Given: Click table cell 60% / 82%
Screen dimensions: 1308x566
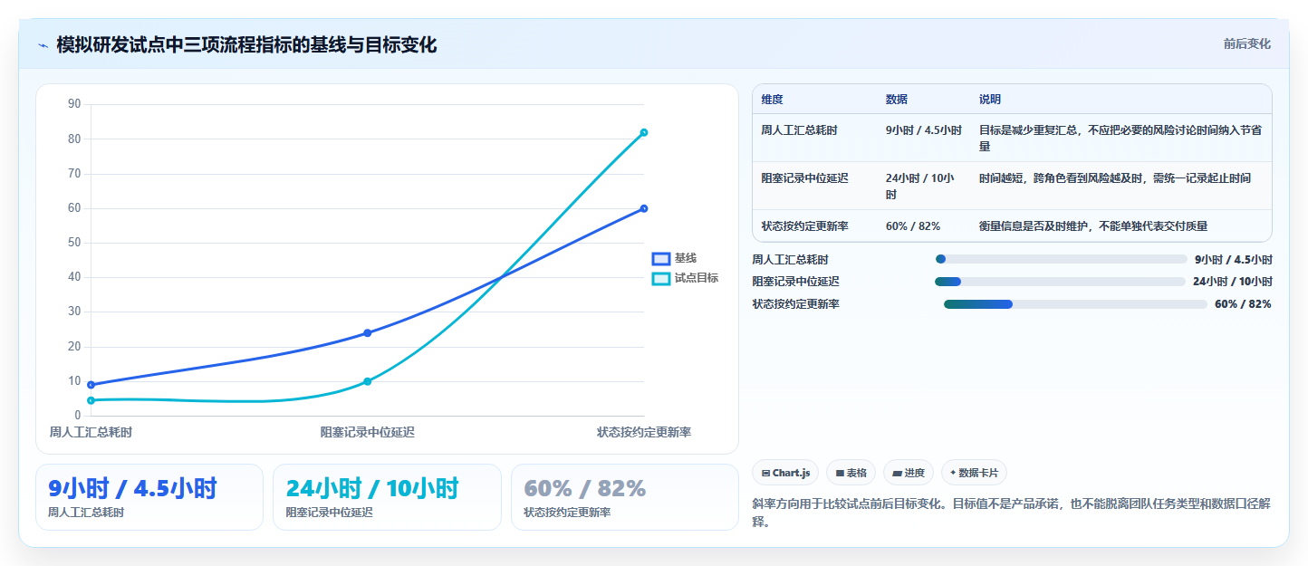Looking at the screenshot, I should point(913,226).
